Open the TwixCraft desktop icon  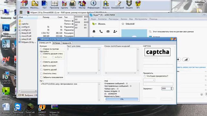click(30, 110)
